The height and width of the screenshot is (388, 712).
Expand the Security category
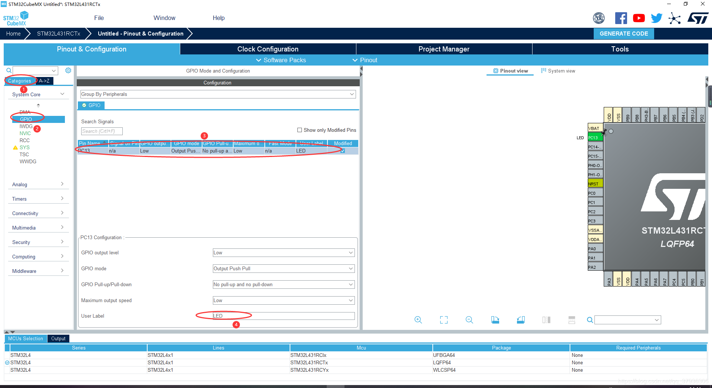(x=38, y=242)
